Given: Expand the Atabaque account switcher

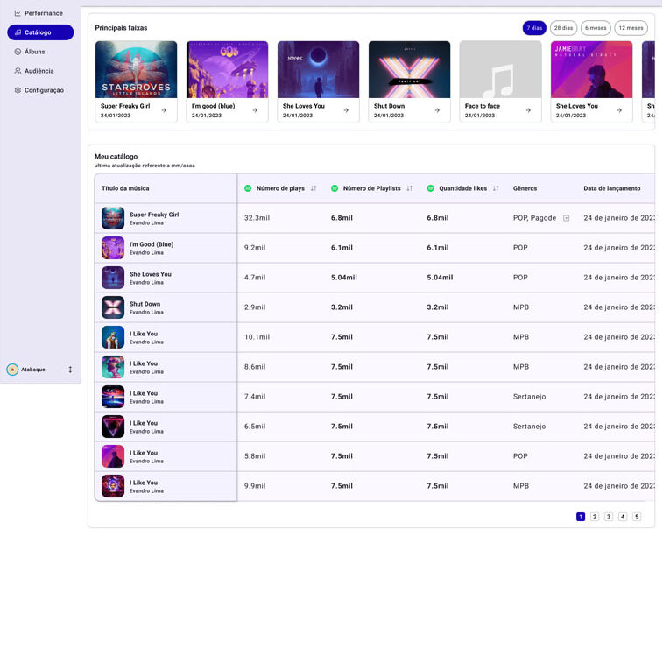Looking at the screenshot, I should pos(70,370).
